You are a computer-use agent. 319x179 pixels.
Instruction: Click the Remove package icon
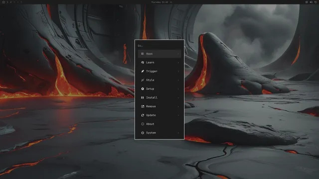pyautogui.click(x=143, y=106)
